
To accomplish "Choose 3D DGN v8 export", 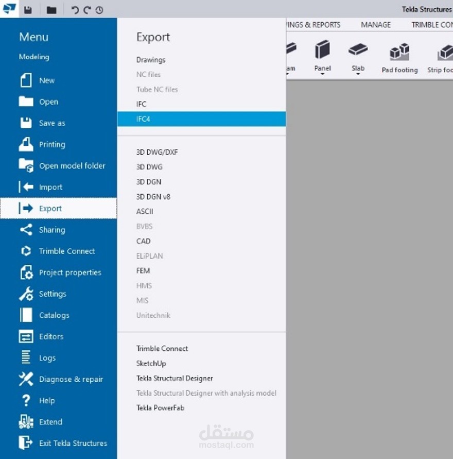I will pos(153,197).
